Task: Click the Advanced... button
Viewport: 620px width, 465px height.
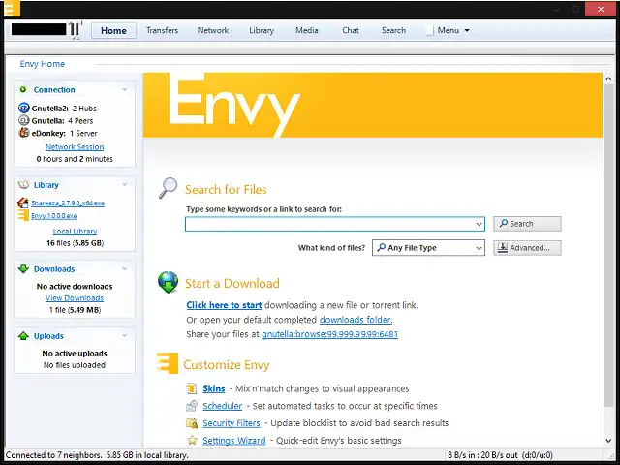Action: pos(527,248)
